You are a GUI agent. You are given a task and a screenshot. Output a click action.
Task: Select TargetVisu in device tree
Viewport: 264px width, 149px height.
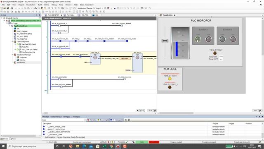pos(23,58)
